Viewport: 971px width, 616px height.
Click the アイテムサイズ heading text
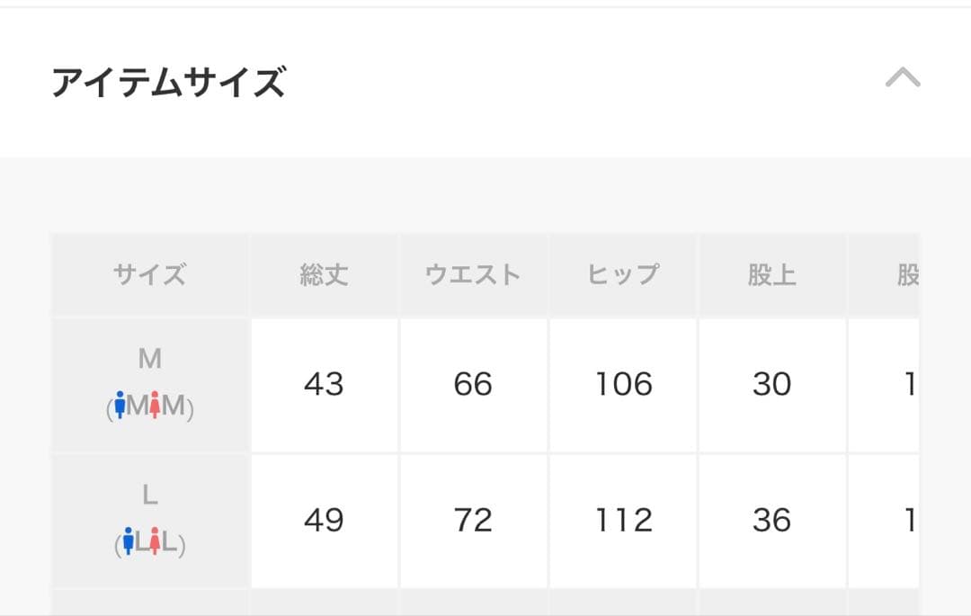[169, 79]
